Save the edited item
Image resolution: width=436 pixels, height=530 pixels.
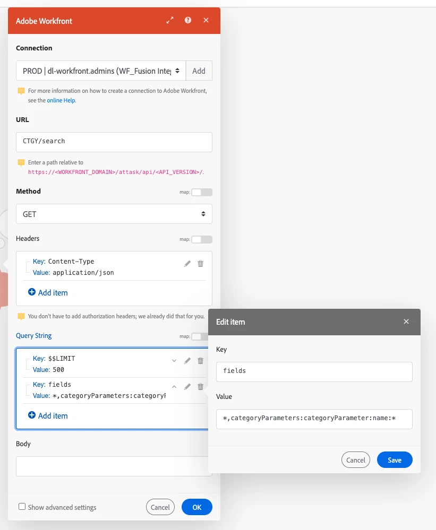pos(395,459)
